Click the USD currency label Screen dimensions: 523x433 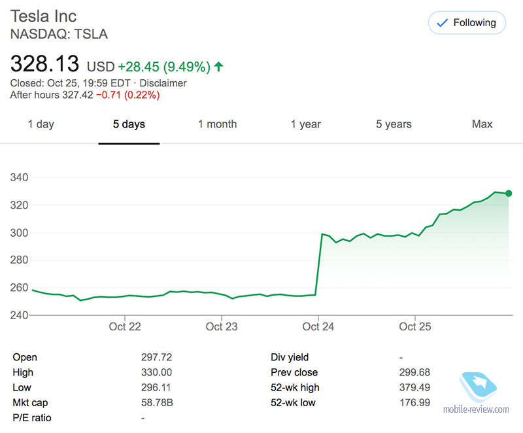pos(101,67)
